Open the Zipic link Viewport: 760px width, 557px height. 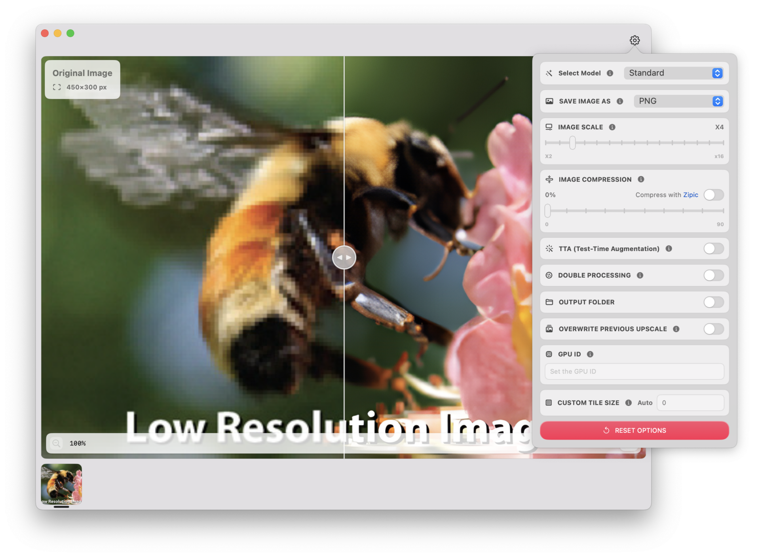coord(691,194)
